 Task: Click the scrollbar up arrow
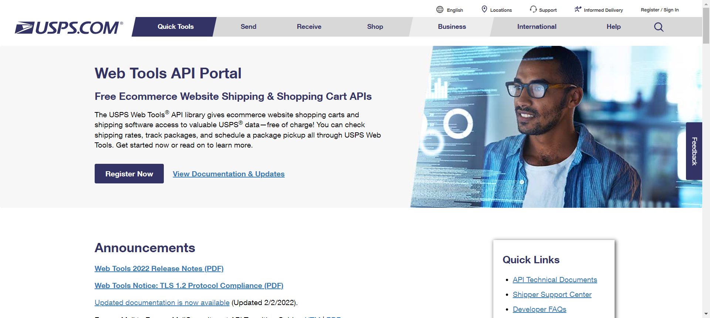tap(706, 3)
